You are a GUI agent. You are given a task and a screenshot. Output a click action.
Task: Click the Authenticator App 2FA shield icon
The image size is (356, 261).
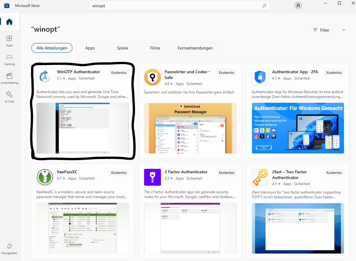(260, 77)
